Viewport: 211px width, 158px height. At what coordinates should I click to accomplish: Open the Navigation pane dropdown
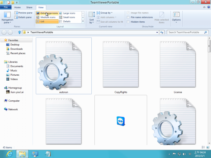[7, 18]
